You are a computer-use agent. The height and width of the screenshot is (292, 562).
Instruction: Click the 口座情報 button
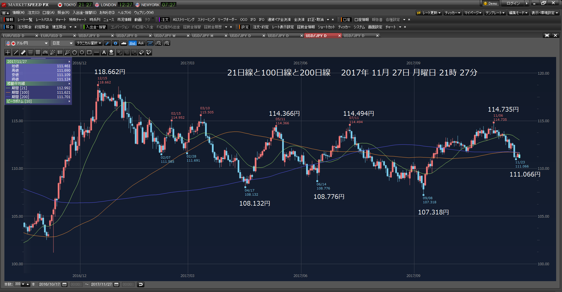[x=362, y=20]
